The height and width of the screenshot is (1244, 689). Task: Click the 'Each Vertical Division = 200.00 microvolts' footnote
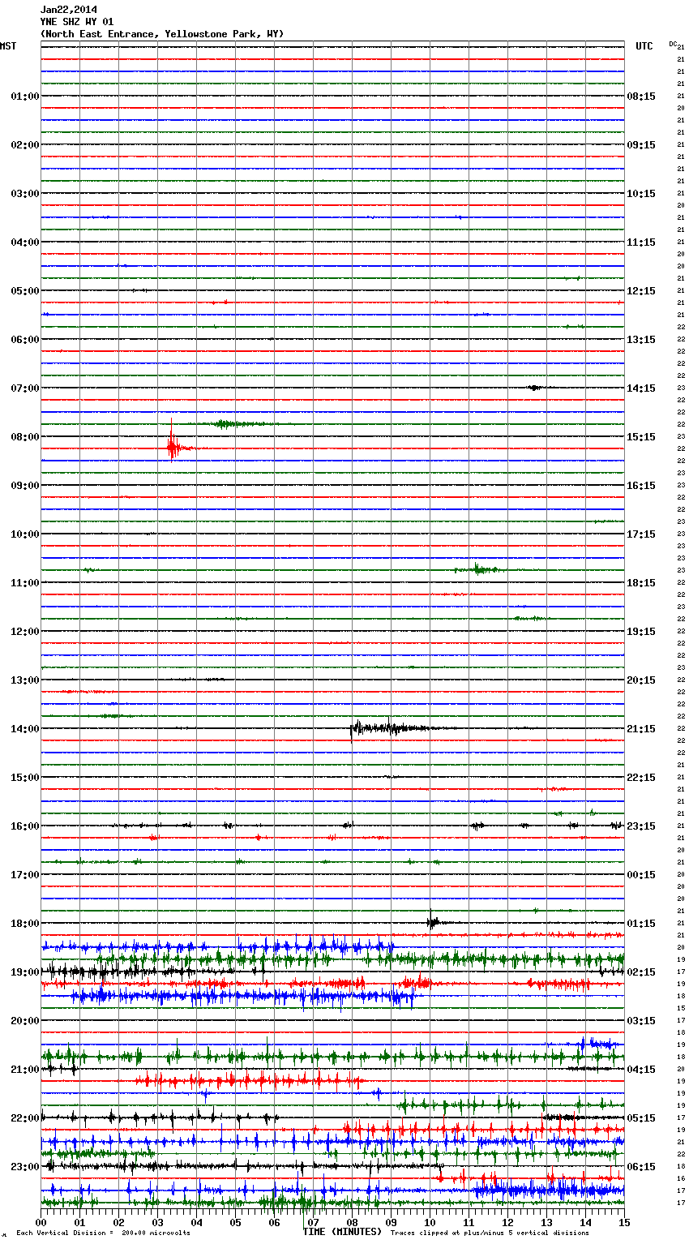(103, 1233)
